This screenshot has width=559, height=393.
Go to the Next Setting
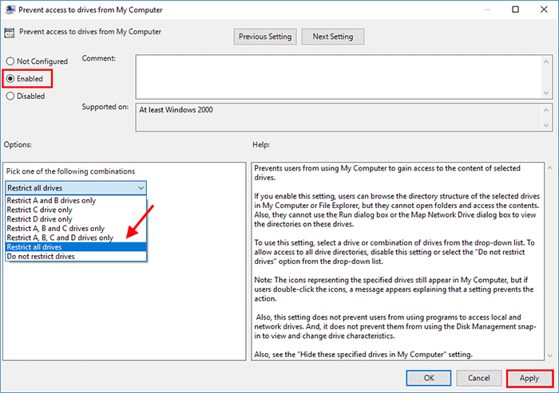(333, 37)
